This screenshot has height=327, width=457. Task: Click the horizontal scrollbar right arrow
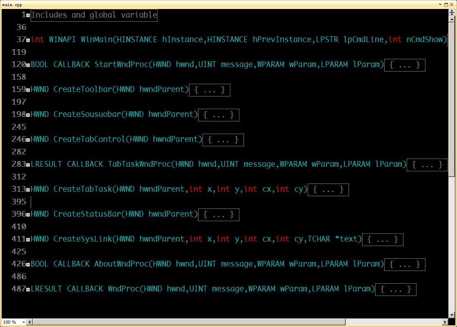[445, 322]
